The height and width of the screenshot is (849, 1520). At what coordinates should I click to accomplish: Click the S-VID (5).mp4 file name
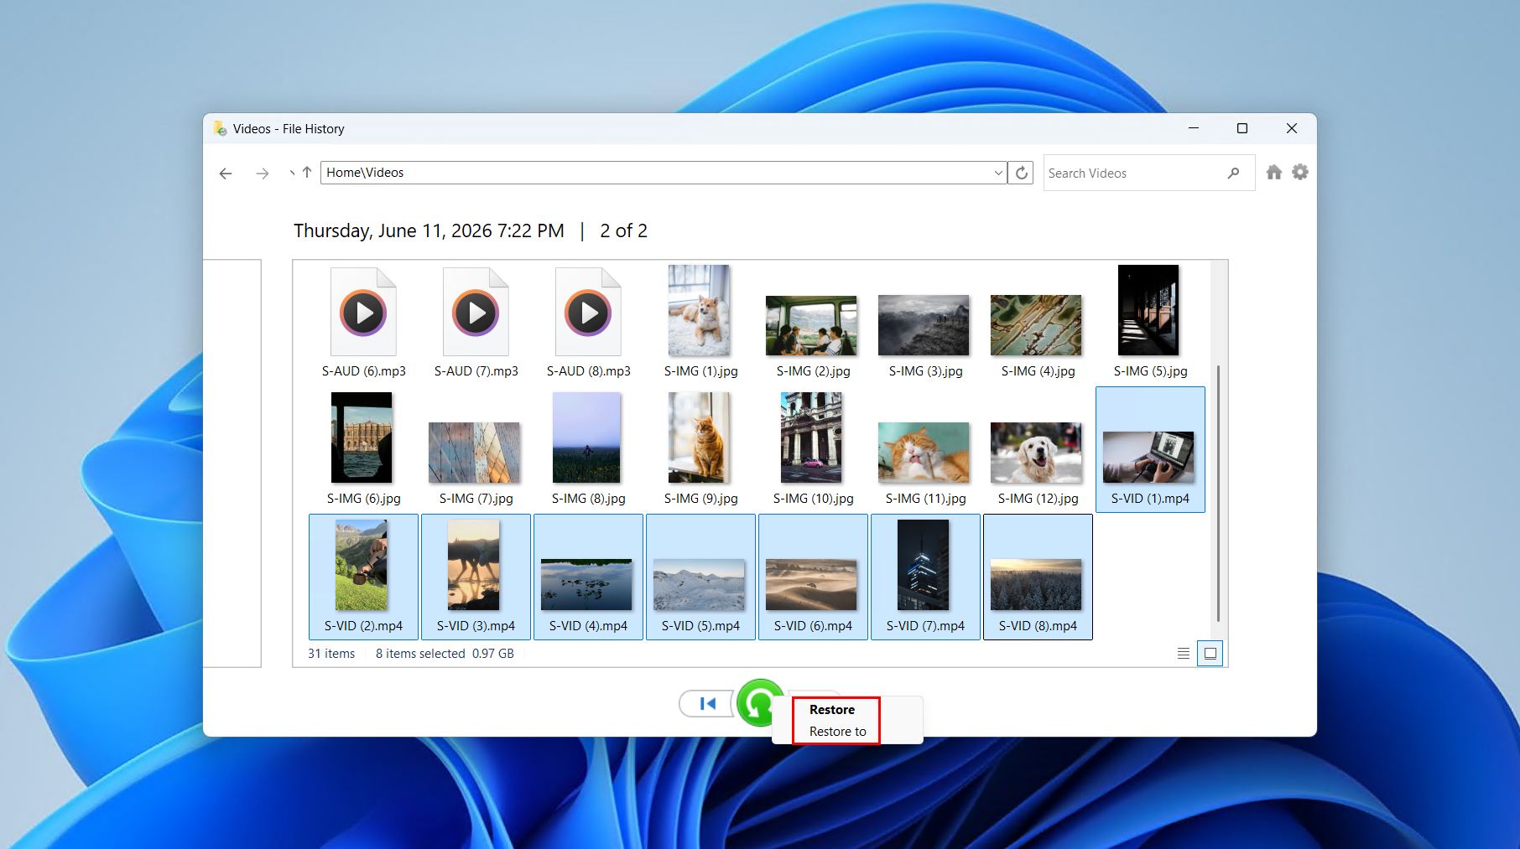click(700, 626)
